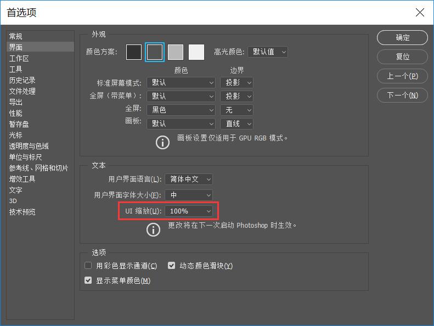This screenshot has width=434, height=326.
Task: Select 工作区 category in sidebar
Action: tap(40, 58)
